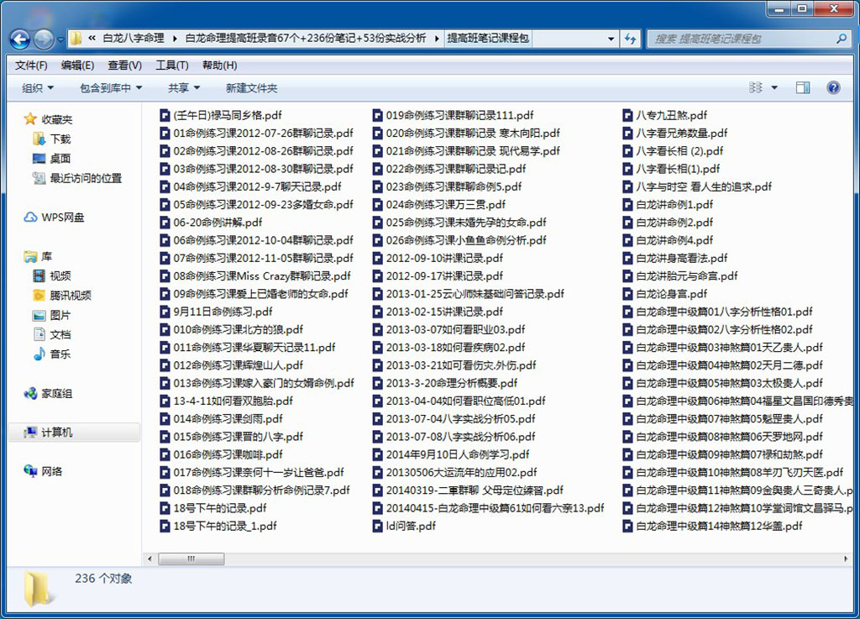
Task: Click the Back navigation arrow button
Action: [20, 39]
